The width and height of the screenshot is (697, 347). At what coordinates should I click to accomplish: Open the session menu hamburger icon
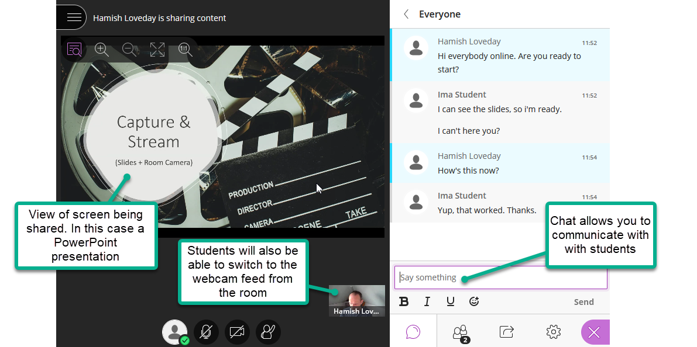[74, 18]
